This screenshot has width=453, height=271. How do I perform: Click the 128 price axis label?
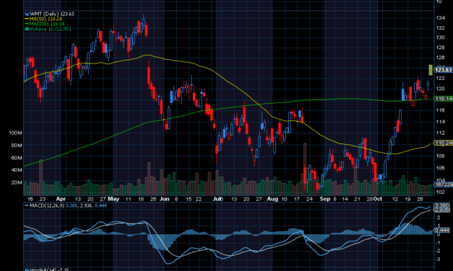(x=440, y=48)
